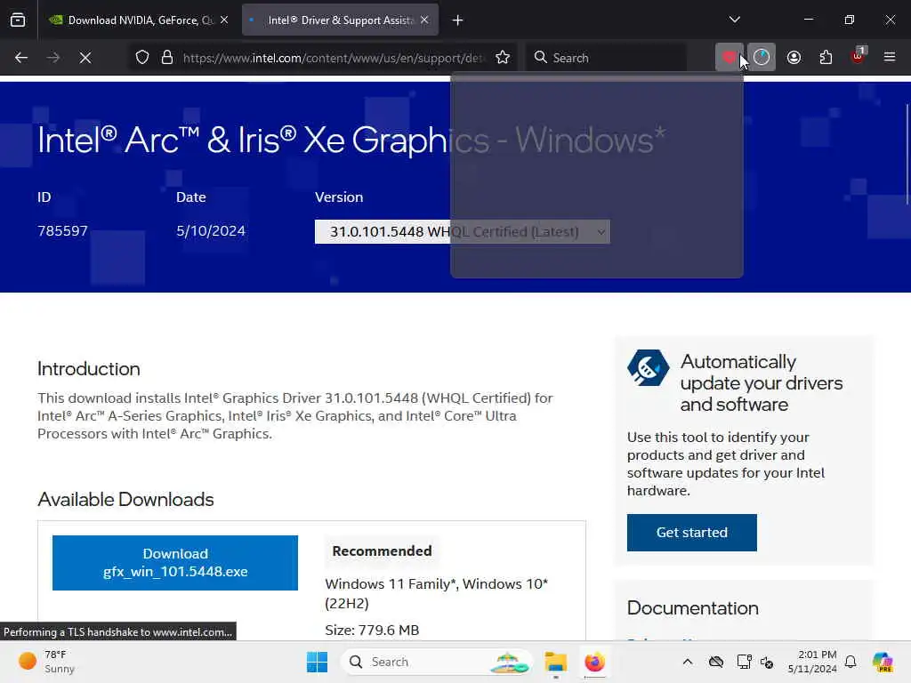Click Get started for driver auto-update
This screenshot has width=911, height=683.
click(692, 533)
